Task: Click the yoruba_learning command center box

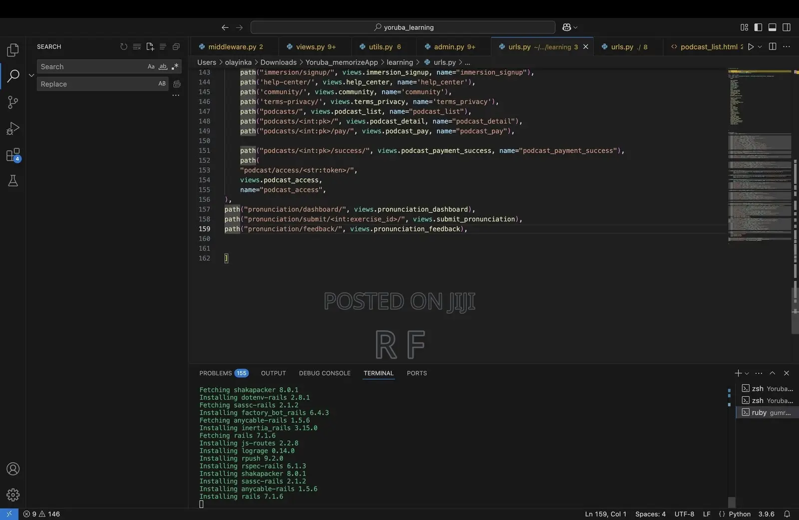Action: 403,27
